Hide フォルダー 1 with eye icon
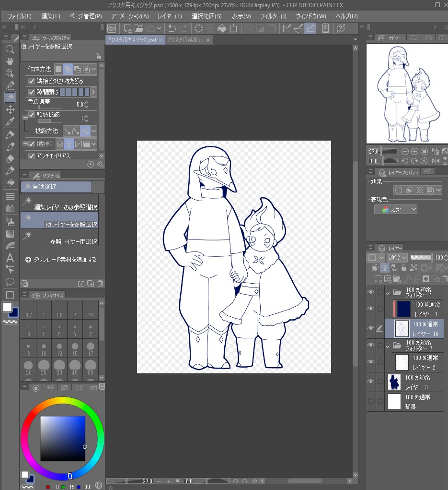Screen dimensions: 448x490 (x=371, y=292)
